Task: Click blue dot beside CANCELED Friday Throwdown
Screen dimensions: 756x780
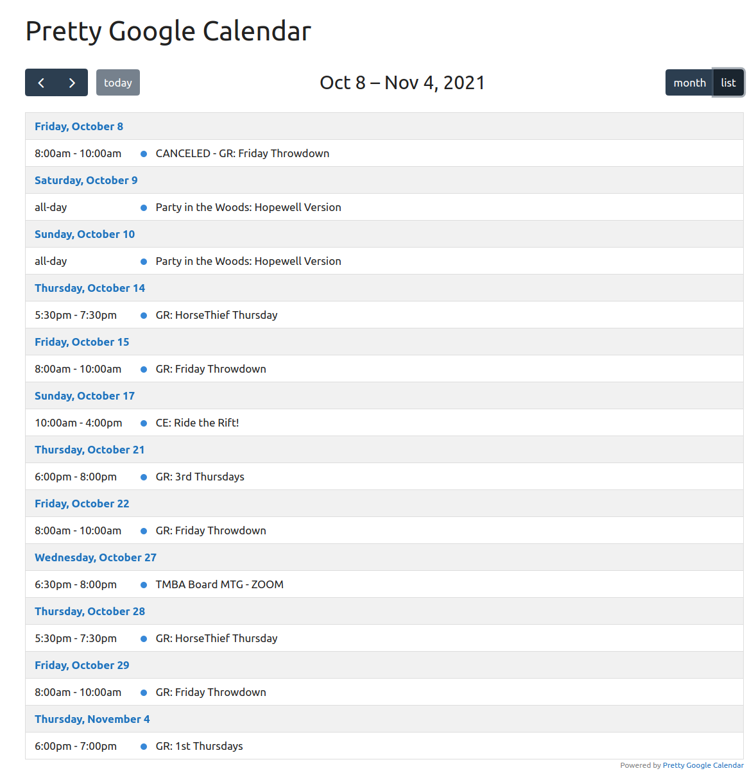Action: pyautogui.click(x=144, y=154)
